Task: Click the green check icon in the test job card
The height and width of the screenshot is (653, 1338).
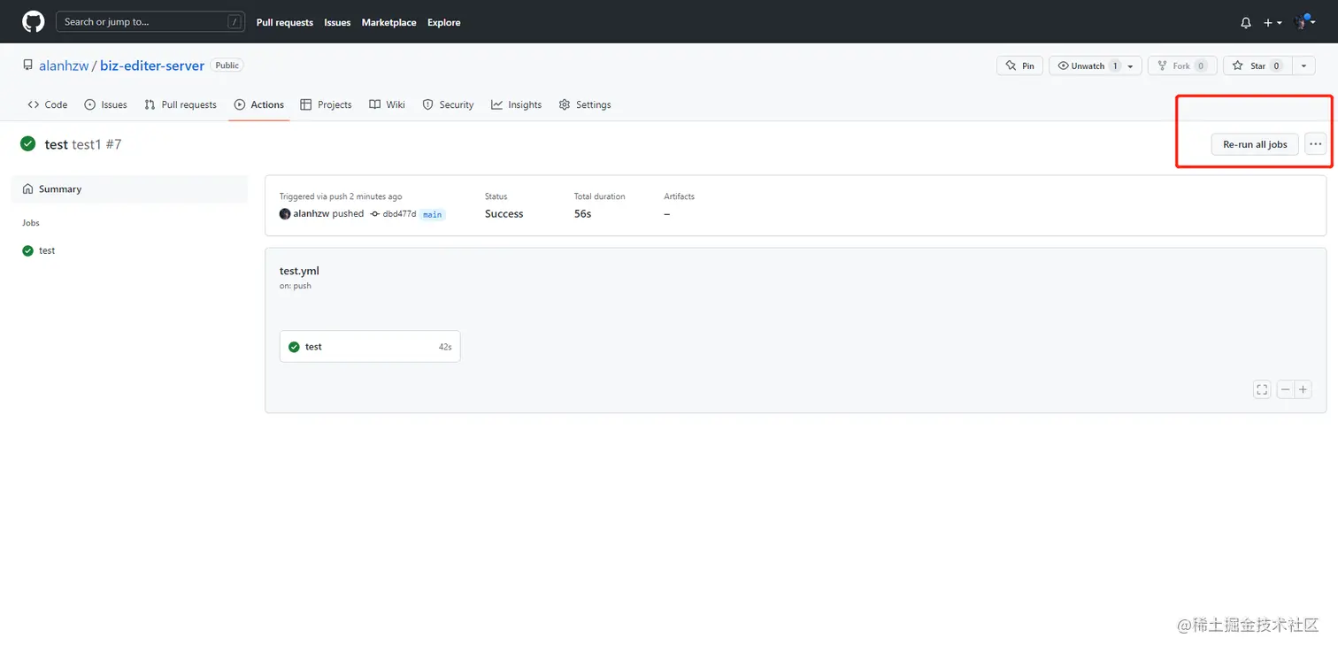Action: 294,347
